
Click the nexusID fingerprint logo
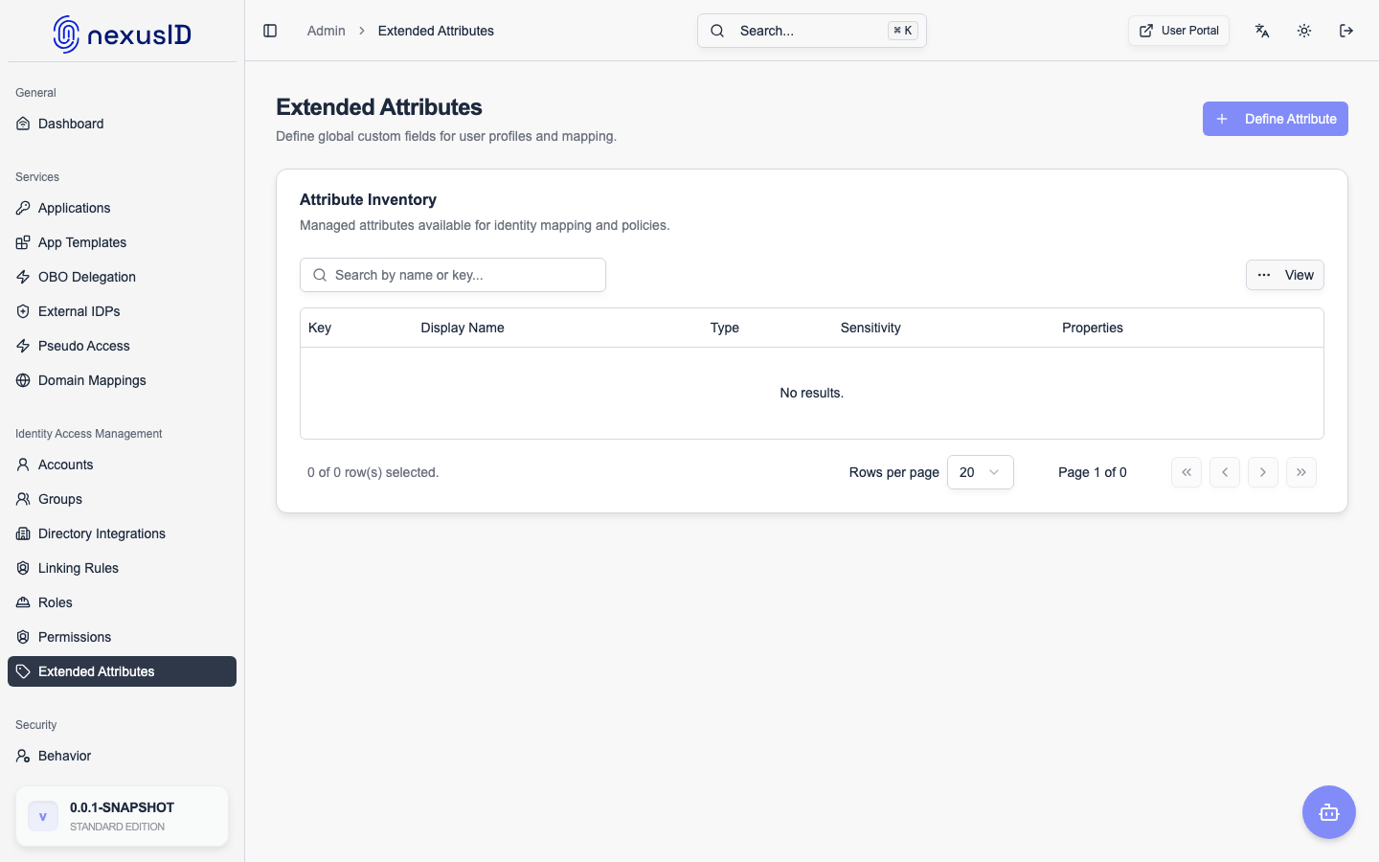pos(66,34)
